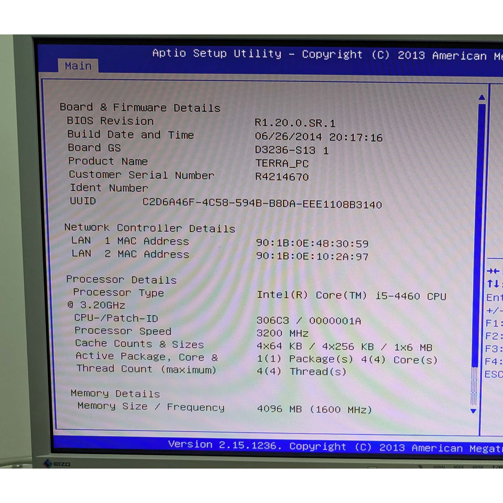Click LAN 2 MAC Address label
The height and width of the screenshot is (503, 503).
tap(130, 254)
